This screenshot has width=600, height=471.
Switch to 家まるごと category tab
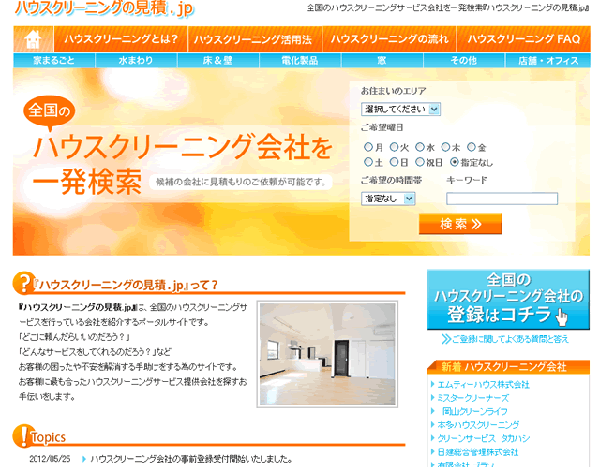click(54, 61)
